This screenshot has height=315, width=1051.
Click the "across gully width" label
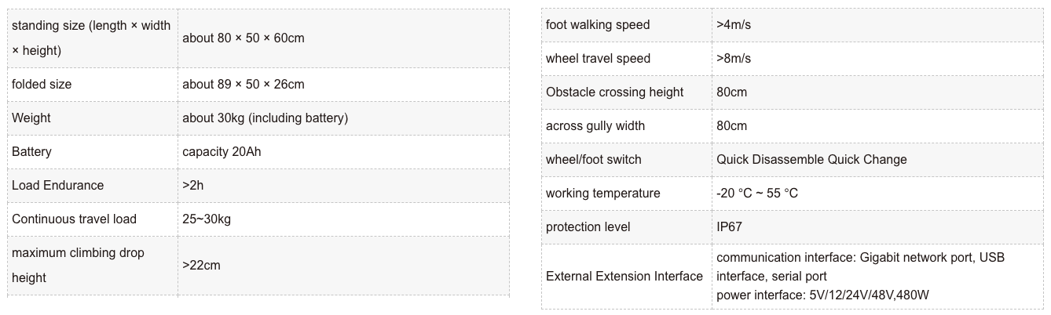(595, 125)
